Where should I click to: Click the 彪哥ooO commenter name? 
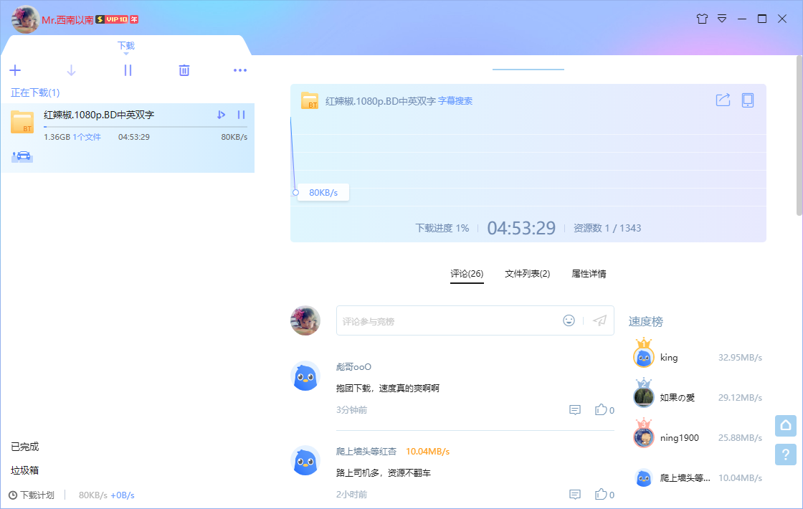(353, 366)
